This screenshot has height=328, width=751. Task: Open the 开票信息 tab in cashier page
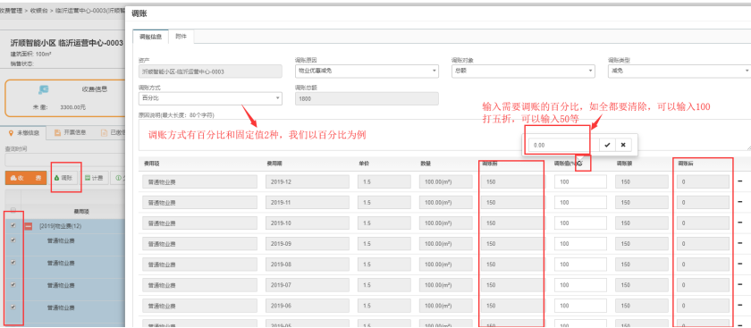(x=70, y=132)
